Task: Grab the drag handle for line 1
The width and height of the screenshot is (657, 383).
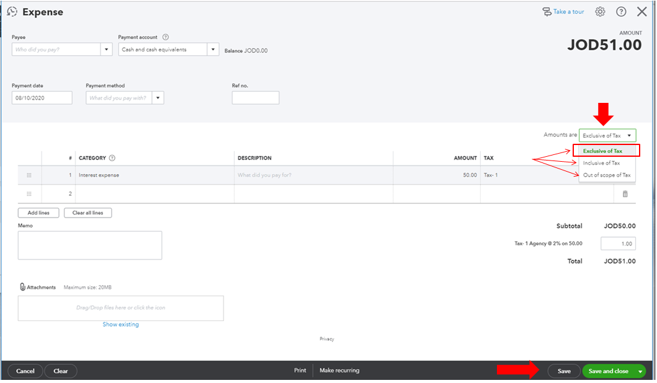Action: [29, 175]
